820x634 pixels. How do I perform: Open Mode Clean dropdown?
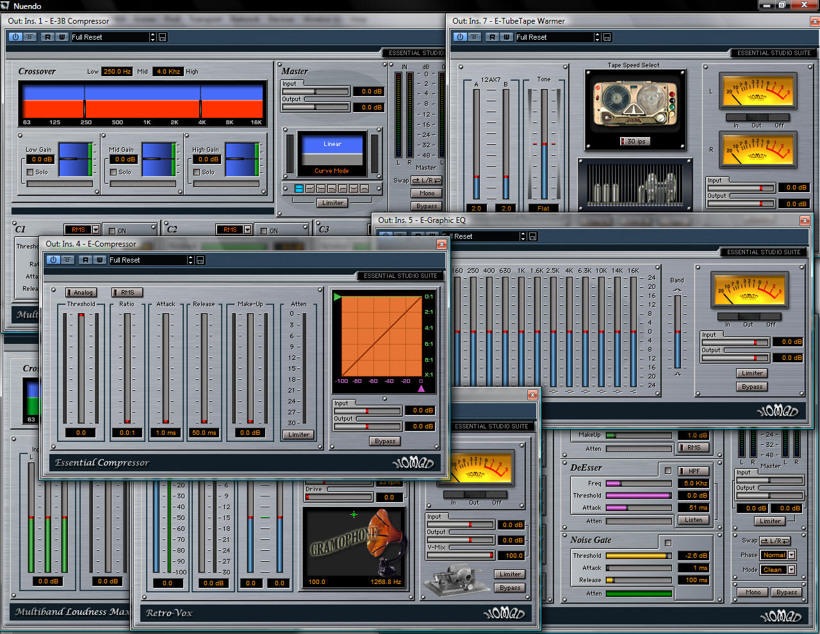[x=792, y=569]
